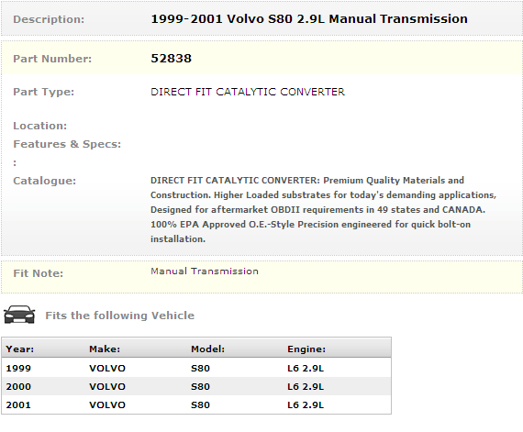Image resolution: width=523 pixels, height=432 pixels.
Task: Click L6 2.9L engine in 2001 row
Action: 306,405
